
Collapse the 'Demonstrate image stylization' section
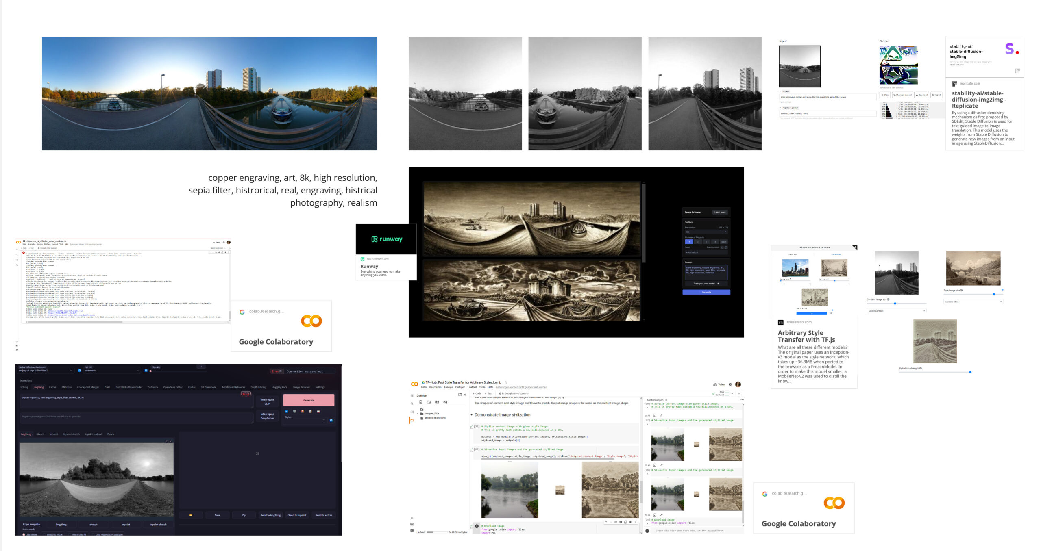tap(472, 415)
